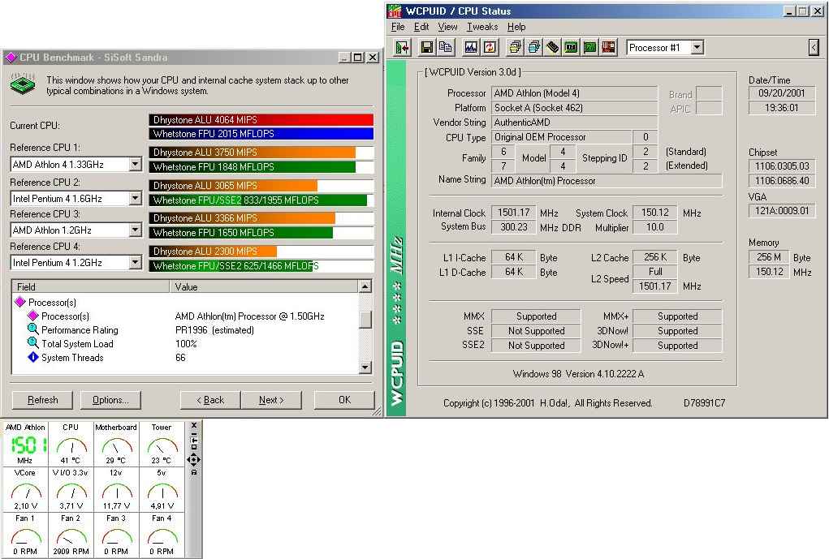This screenshot has width=829, height=559.
Task: Go to previous page with Back button
Action: point(210,400)
